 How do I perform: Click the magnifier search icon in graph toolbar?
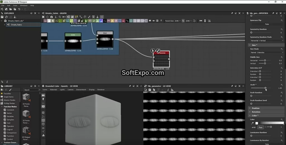(60, 17)
